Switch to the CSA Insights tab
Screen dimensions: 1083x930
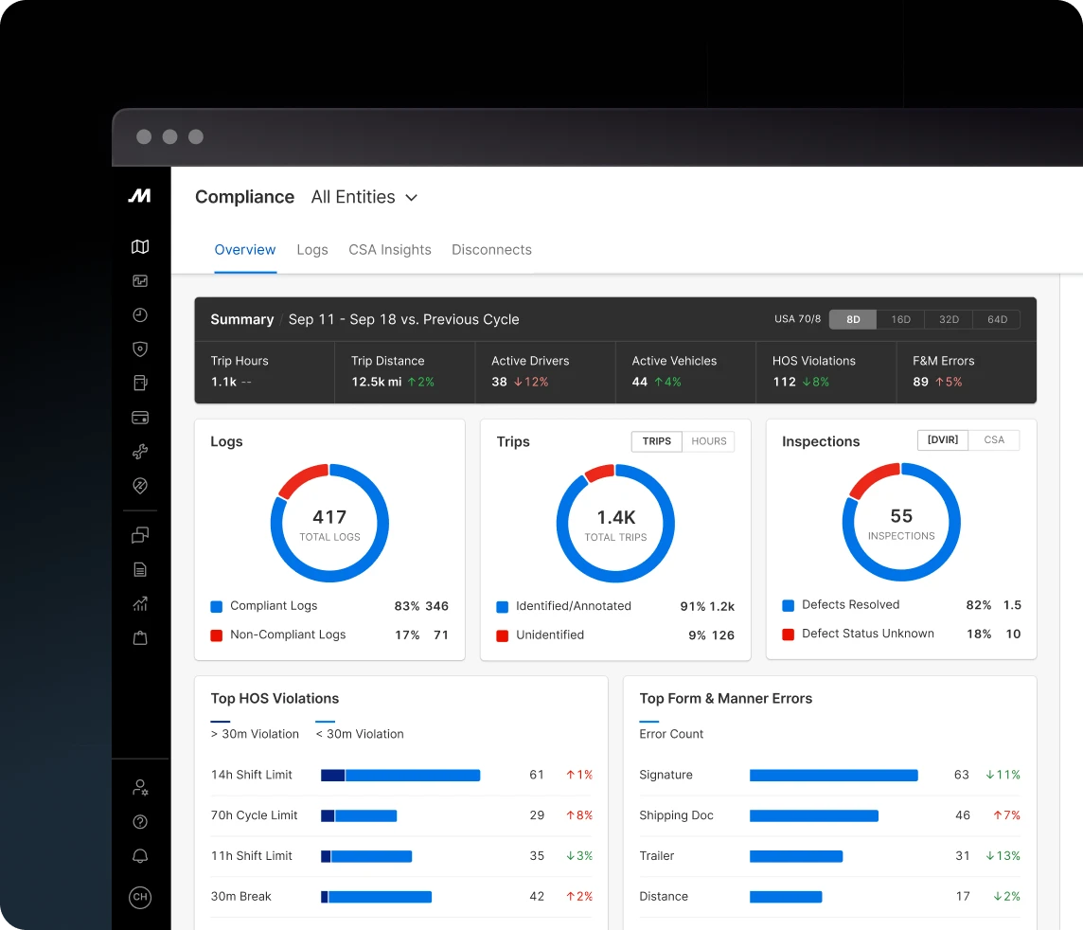pos(390,250)
